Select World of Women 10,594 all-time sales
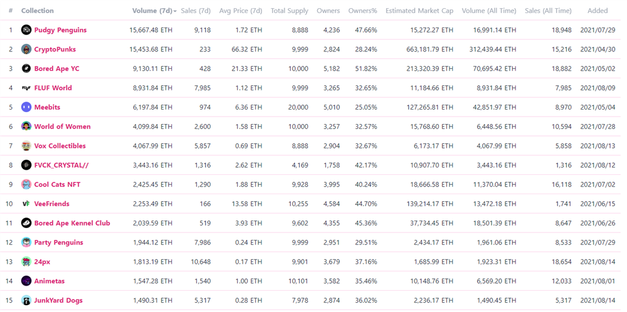The height and width of the screenshot is (312, 627). pos(561,127)
